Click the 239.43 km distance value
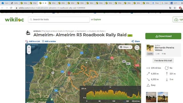 156,68
